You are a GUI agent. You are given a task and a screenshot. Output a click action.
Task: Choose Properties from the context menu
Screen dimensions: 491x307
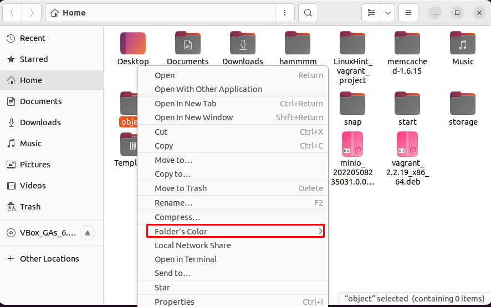coord(233,301)
